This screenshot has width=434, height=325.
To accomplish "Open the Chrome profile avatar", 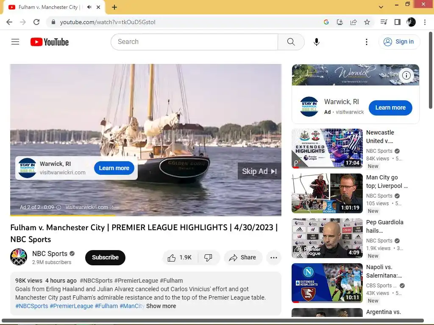I will pyautogui.click(x=411, y=22).
